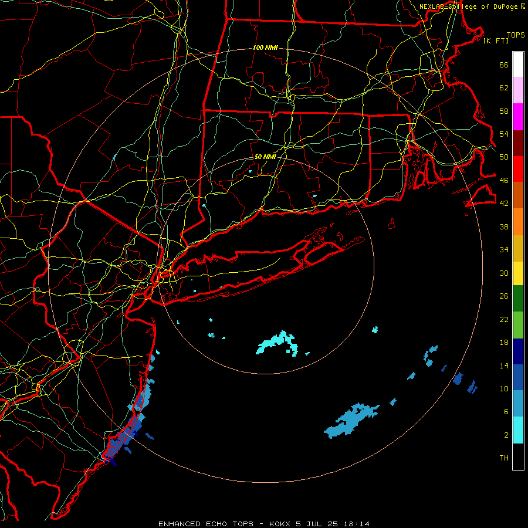Click the large cyan echo south of Long Island
Screen dimensions: 528x528
(277, 343)
